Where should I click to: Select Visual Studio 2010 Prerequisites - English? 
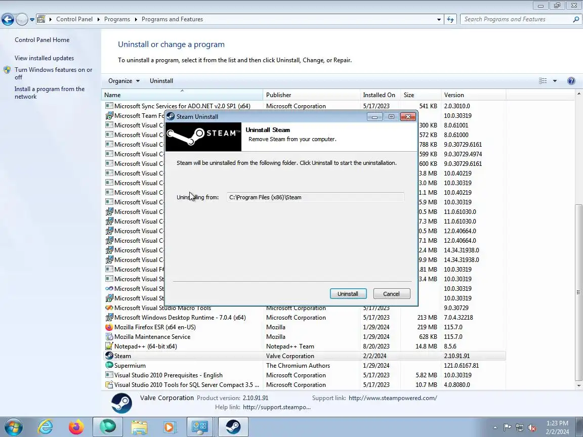tap(305, 375)
